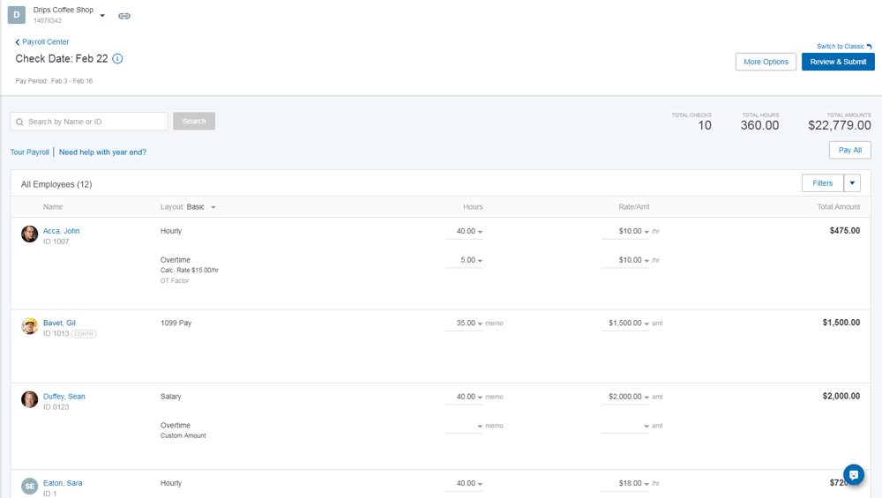The image size is (882, 498).
Task: Open Need help with year end link
Action: tap(102, 152)
